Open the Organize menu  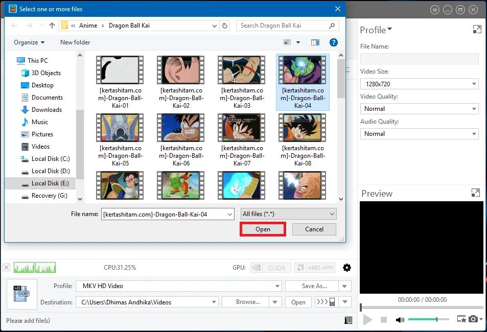29,42
